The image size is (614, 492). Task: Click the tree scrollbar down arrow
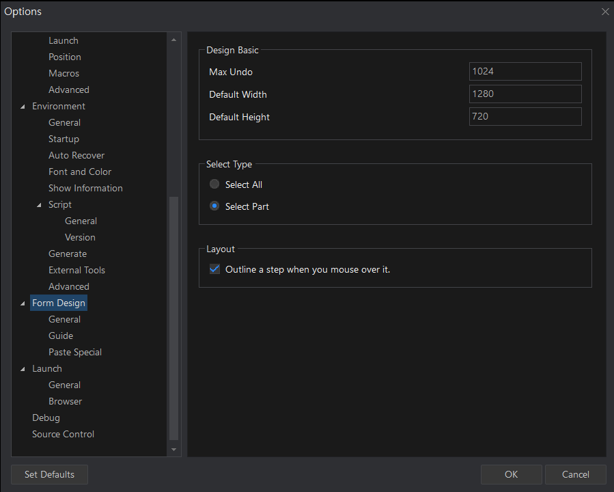(174, 450)
